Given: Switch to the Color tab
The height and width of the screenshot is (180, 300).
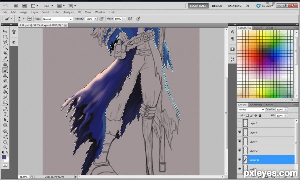Looking at the screenshot, I should pos(258,28).
